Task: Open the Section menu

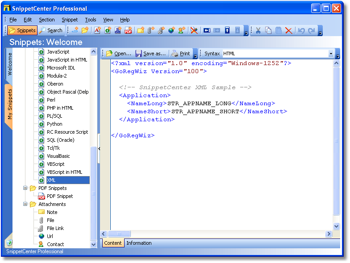Action: 46,20
